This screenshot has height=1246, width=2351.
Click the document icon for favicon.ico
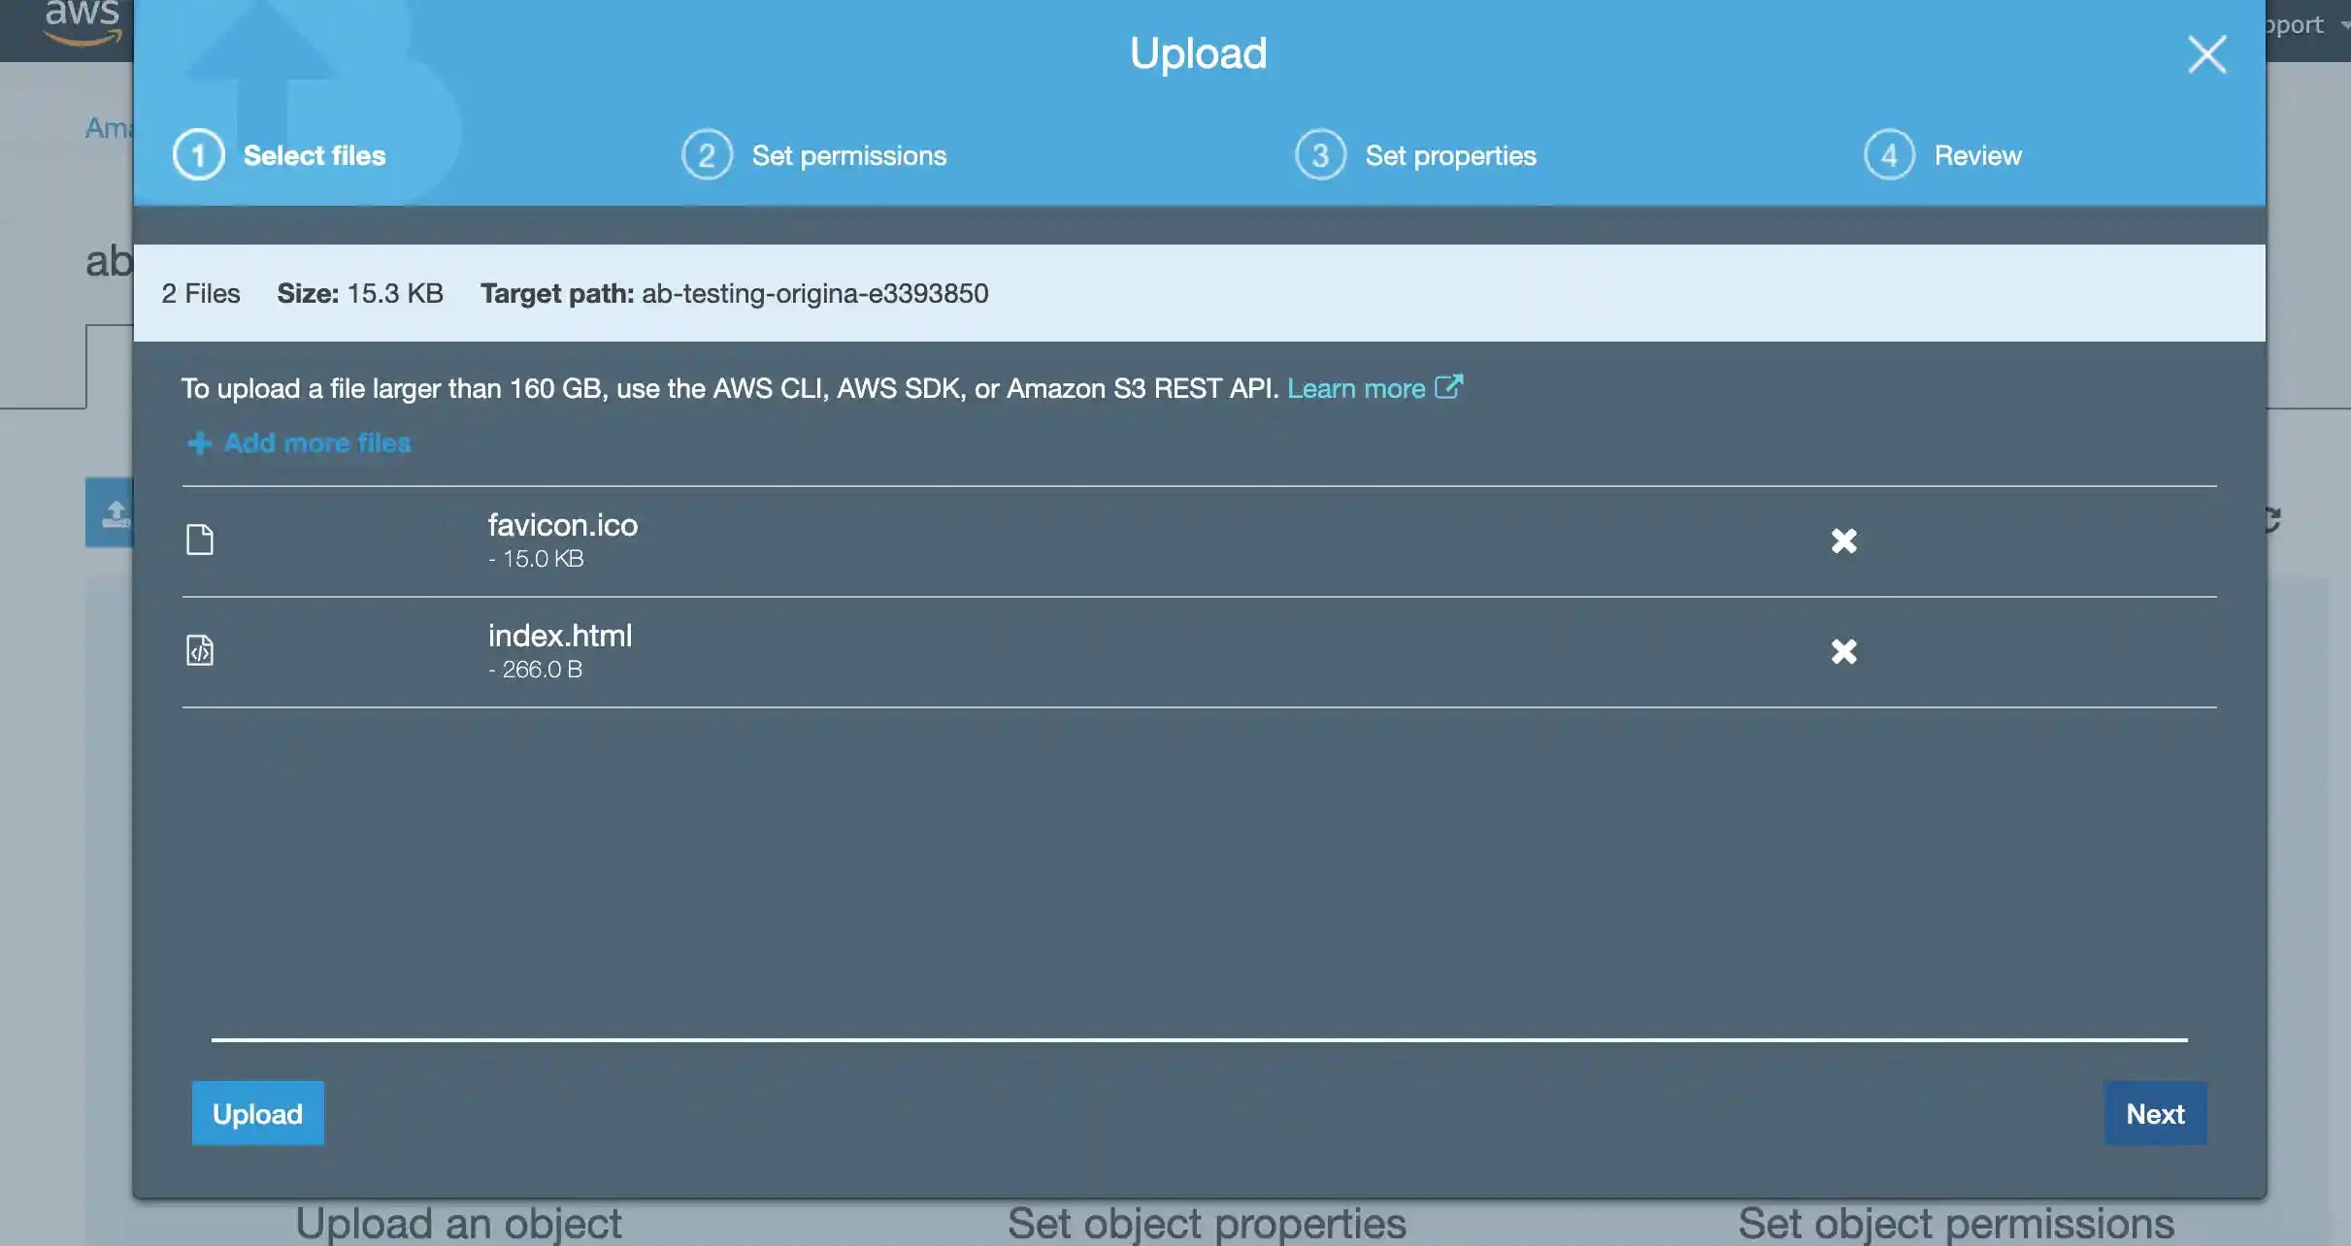(200, 540)
